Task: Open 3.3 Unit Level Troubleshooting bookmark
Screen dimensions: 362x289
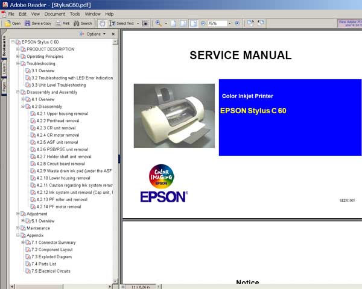Action: (59, 85)
